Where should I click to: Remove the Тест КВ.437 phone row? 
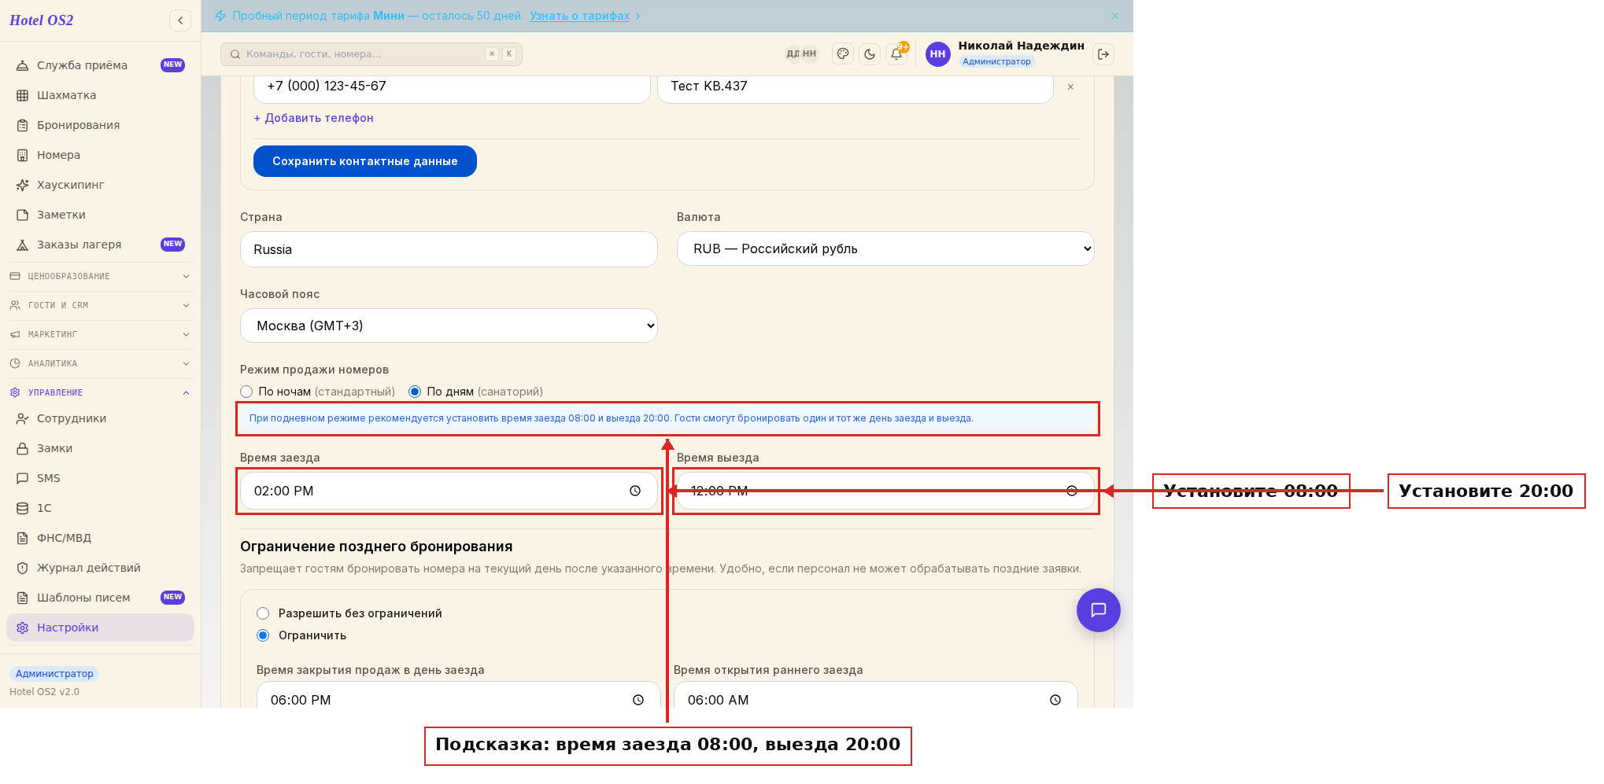point(1070,86)
